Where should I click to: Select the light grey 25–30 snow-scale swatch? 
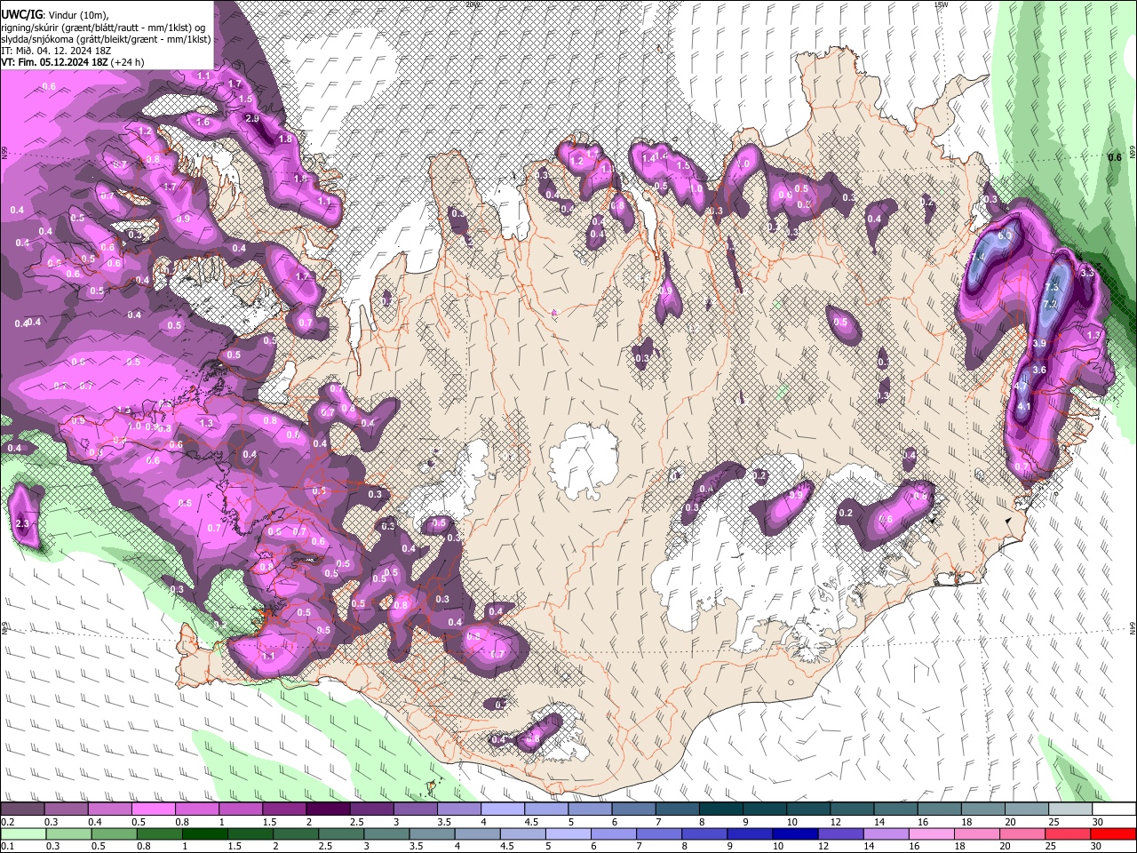pos(1070,809)
